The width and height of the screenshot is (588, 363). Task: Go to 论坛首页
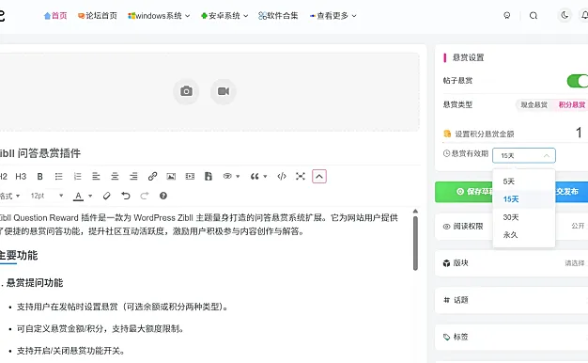coord(98,16)
